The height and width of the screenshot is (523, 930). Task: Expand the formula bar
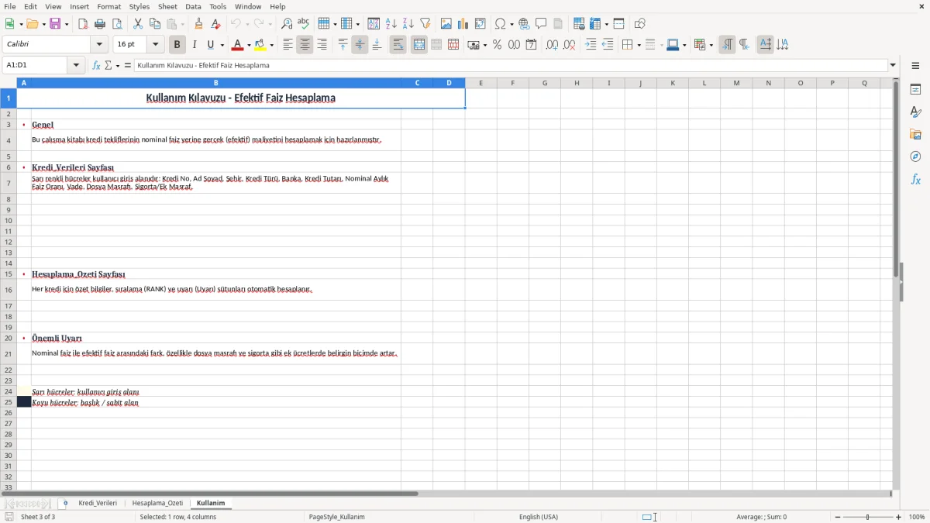click(894, 65)
